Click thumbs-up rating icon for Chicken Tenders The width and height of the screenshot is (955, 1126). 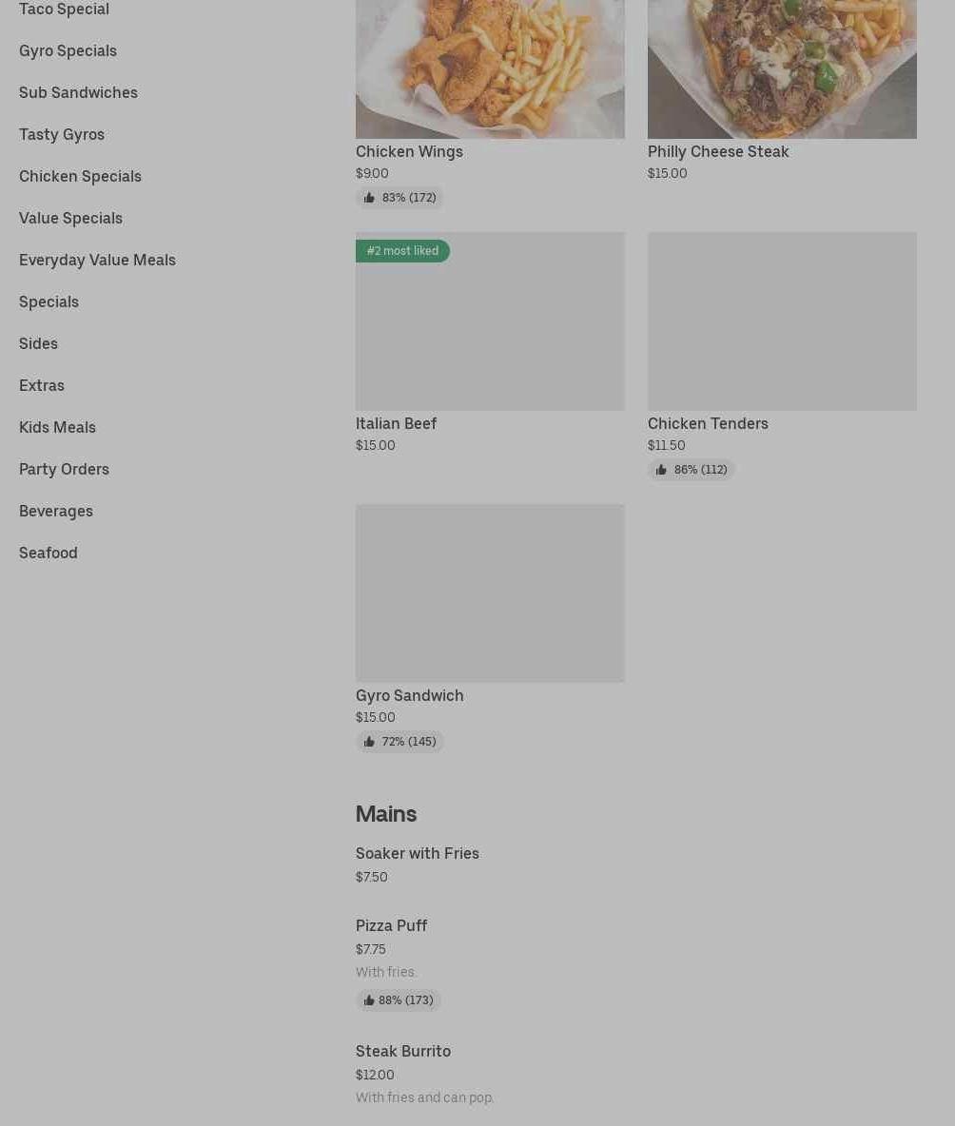pos(661,470)
